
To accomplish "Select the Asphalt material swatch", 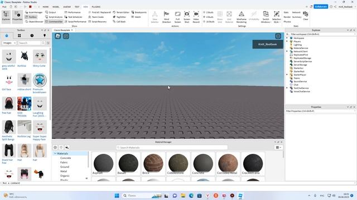I will 103,164.
